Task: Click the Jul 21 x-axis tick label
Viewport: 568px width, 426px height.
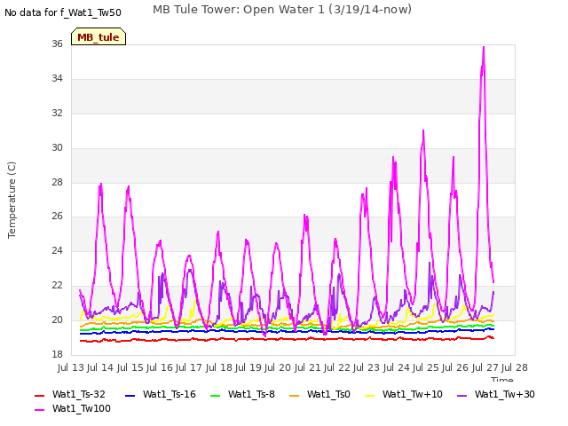Action: (x=308, y=367)
